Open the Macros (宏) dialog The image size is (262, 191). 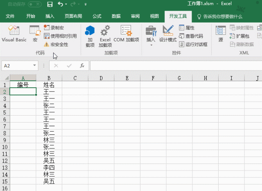(35, 34)
